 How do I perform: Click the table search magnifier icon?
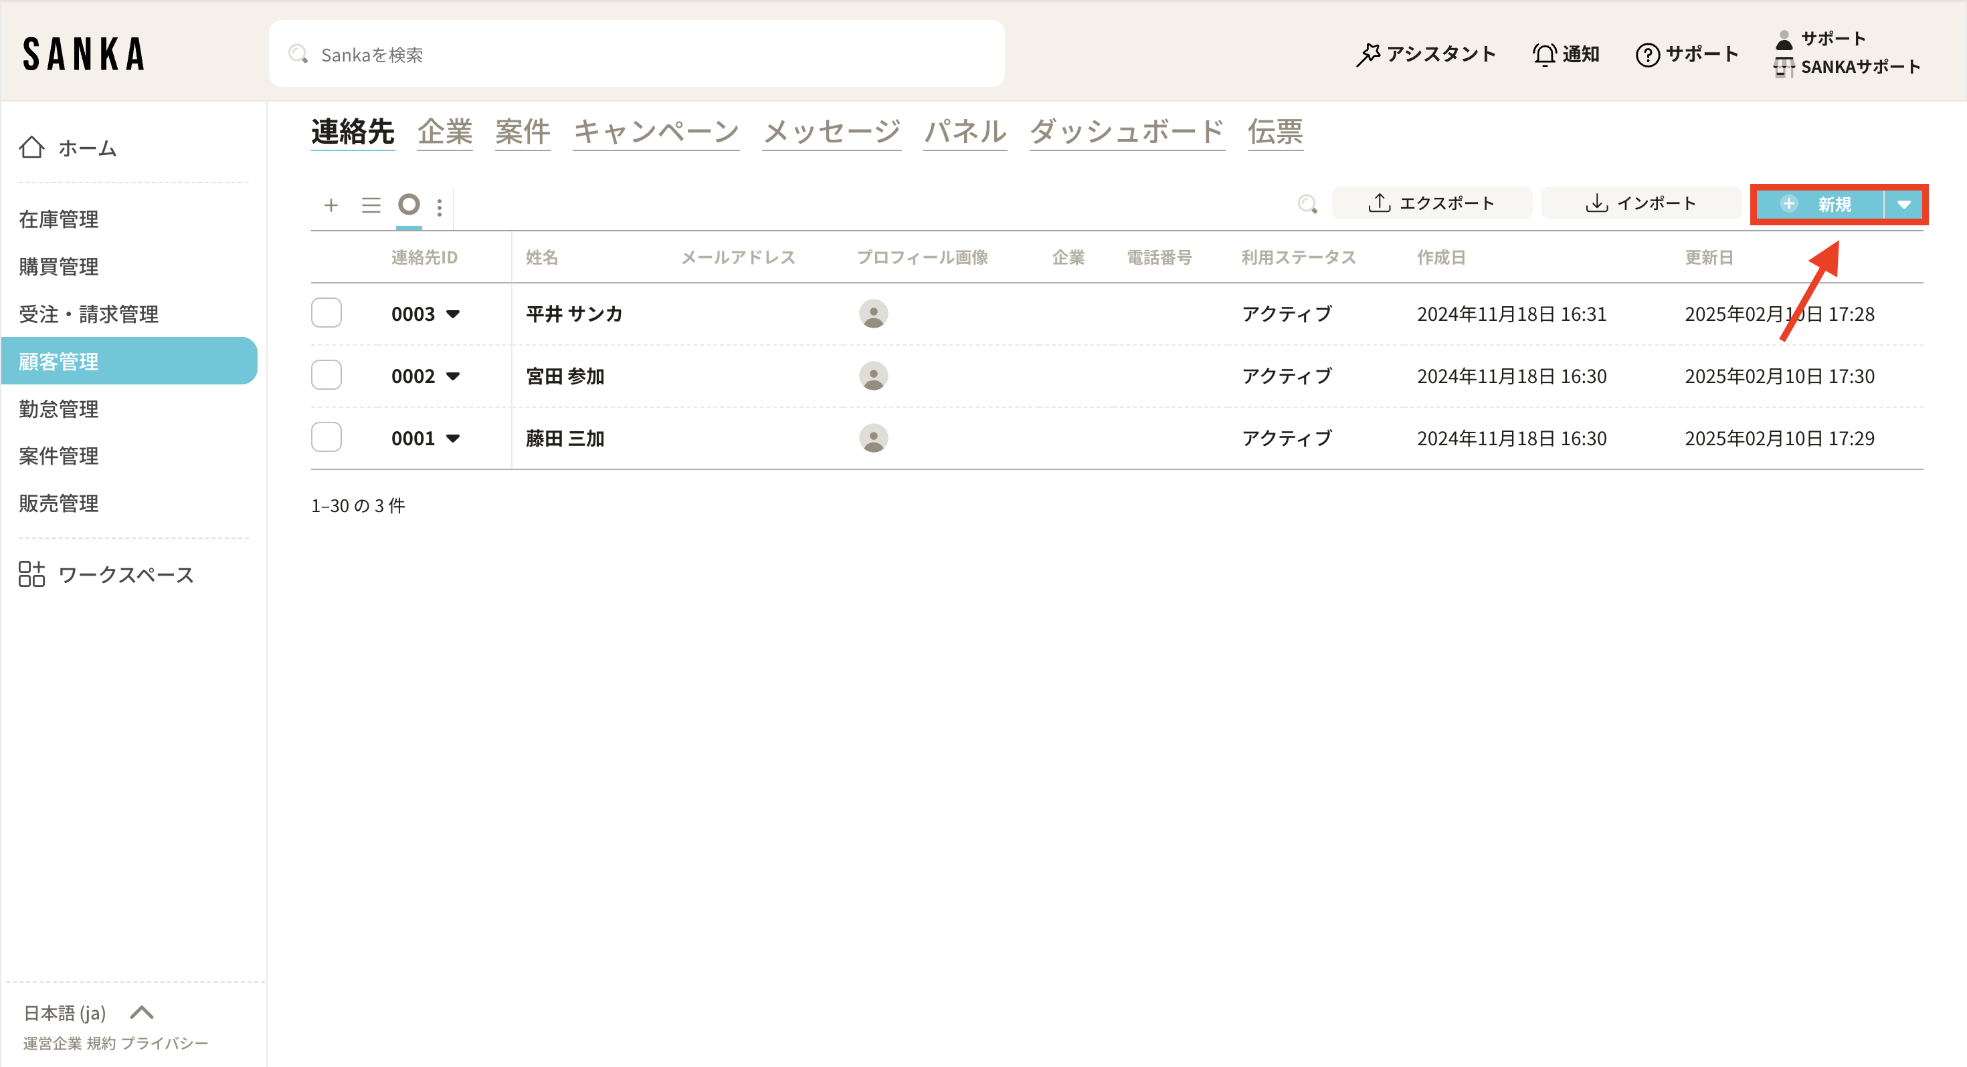click(x=1307, y=204)
